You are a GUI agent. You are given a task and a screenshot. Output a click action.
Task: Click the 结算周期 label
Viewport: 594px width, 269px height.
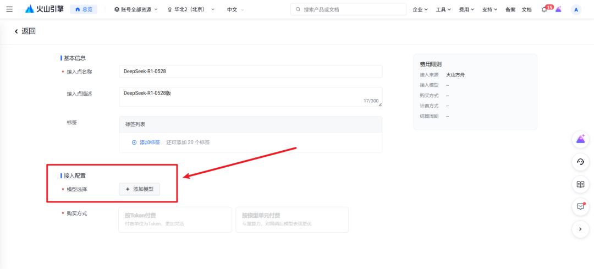point(429,116)
